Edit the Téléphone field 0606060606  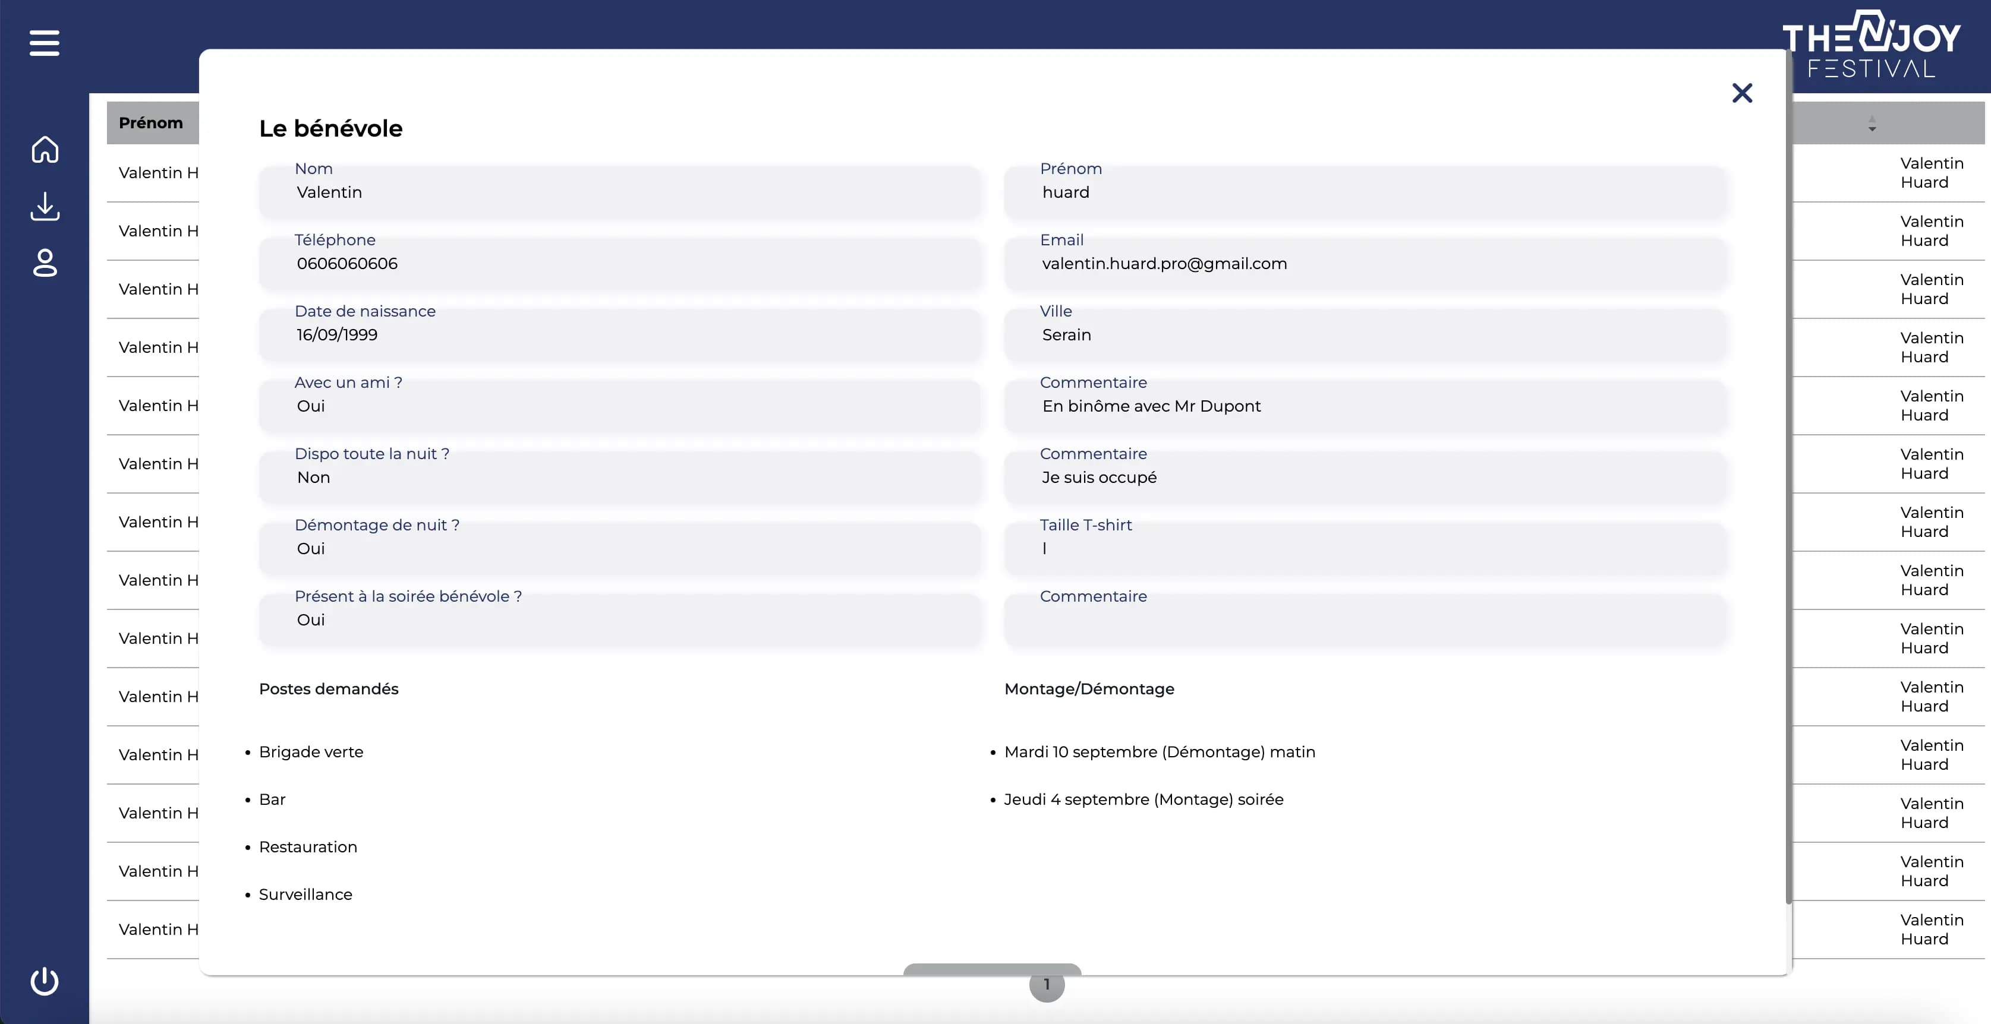618,263
